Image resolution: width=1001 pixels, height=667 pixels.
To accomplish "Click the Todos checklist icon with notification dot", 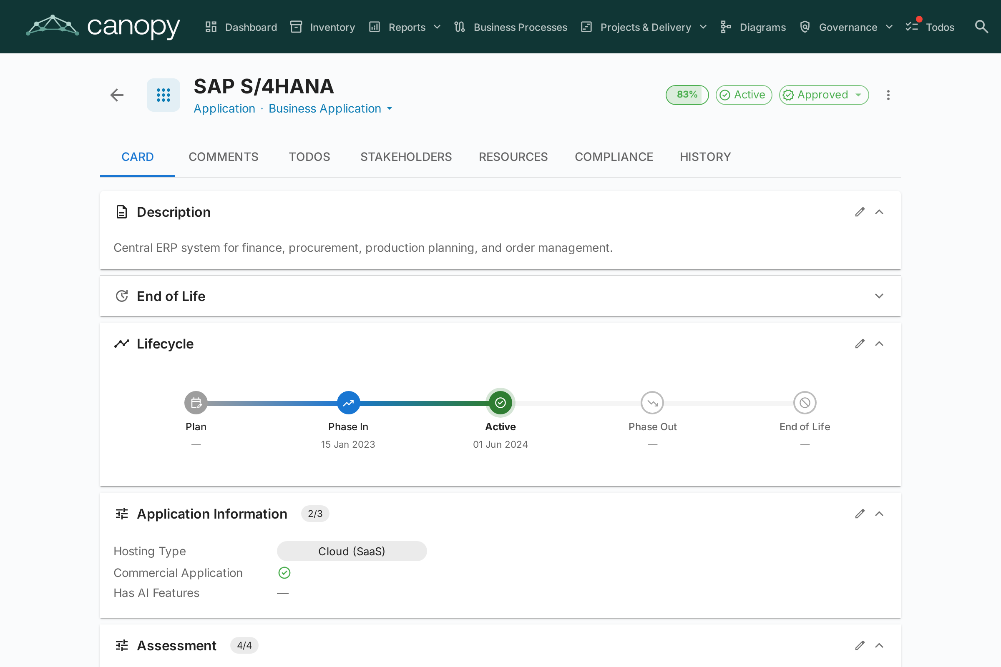I will tap(912, 25).
